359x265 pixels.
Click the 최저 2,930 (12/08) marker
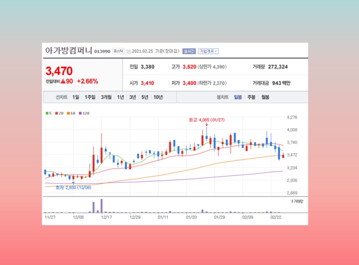pos(73,188)
